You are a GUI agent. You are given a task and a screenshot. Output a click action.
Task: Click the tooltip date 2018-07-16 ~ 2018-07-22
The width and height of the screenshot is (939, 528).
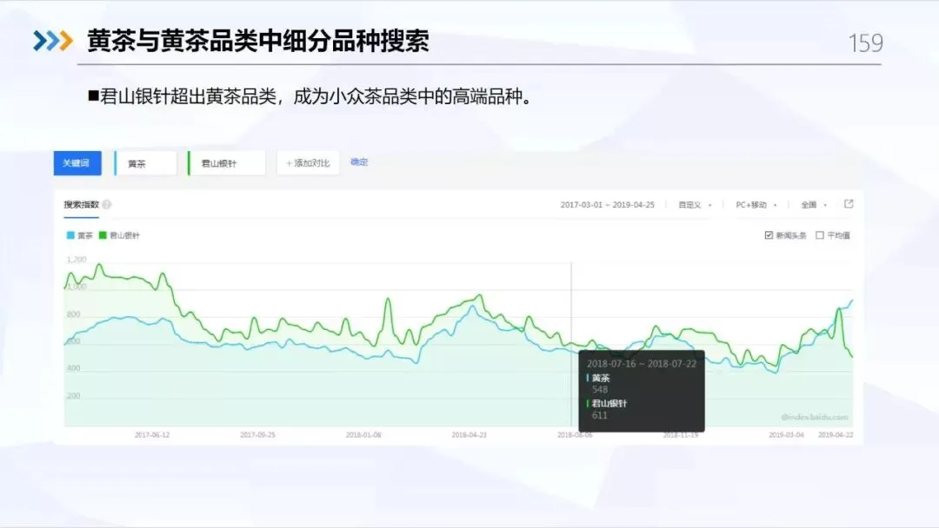[x=642, y=364]
